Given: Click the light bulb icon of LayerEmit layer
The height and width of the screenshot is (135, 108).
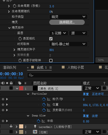Looking at the screenshot, I should pyautogui.click(x=35, y=126).
